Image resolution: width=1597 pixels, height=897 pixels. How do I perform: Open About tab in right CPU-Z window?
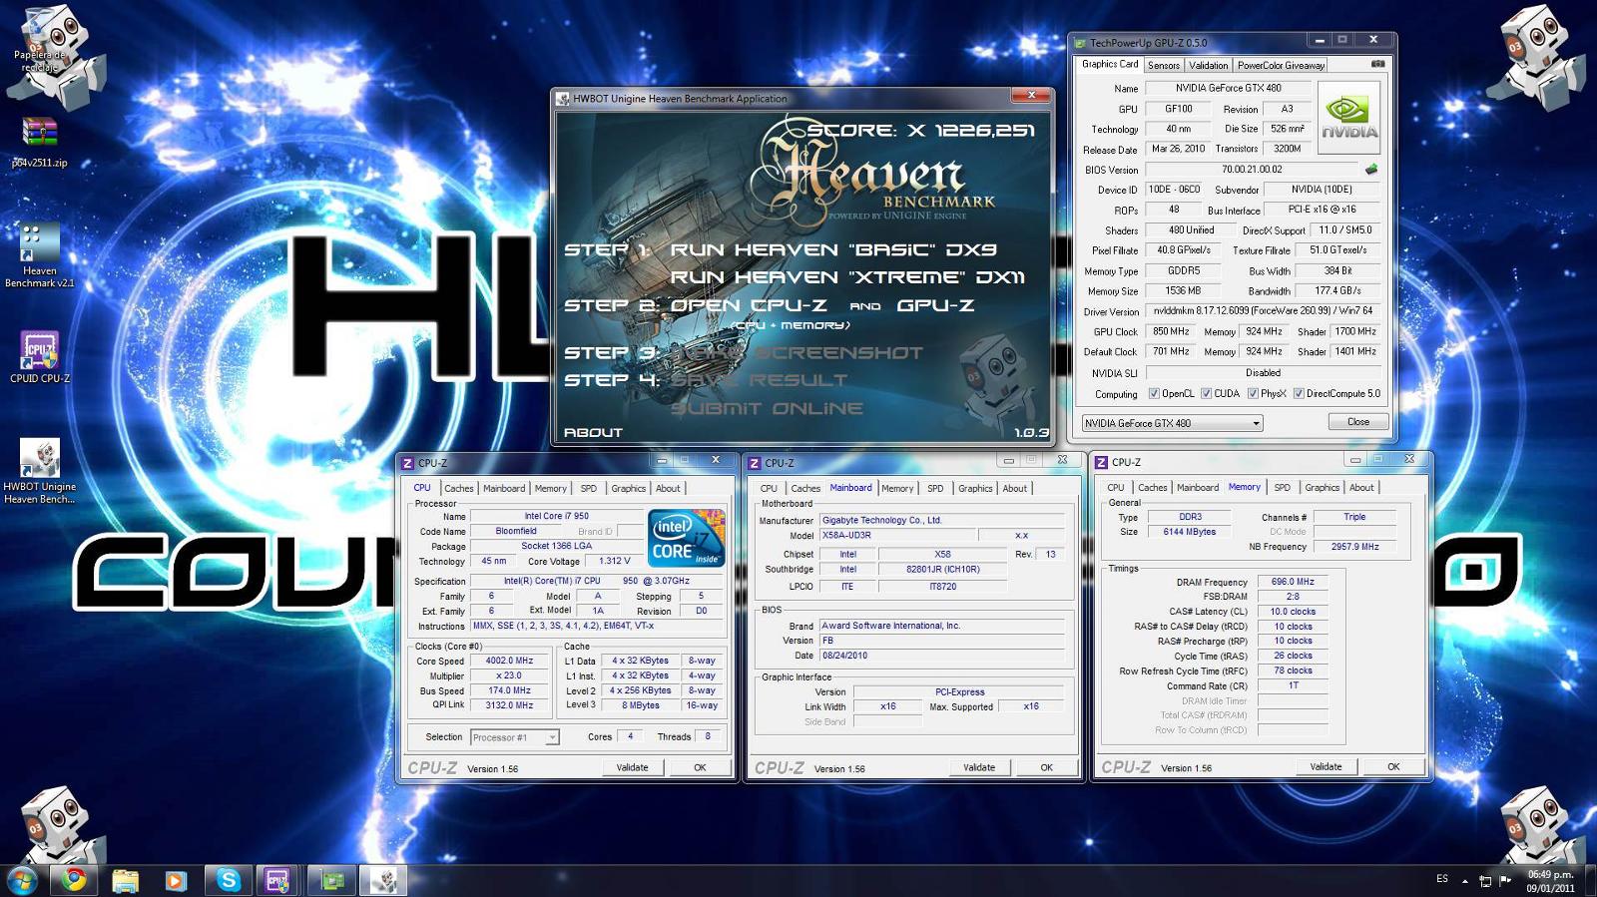click(x=1362, y=488)
